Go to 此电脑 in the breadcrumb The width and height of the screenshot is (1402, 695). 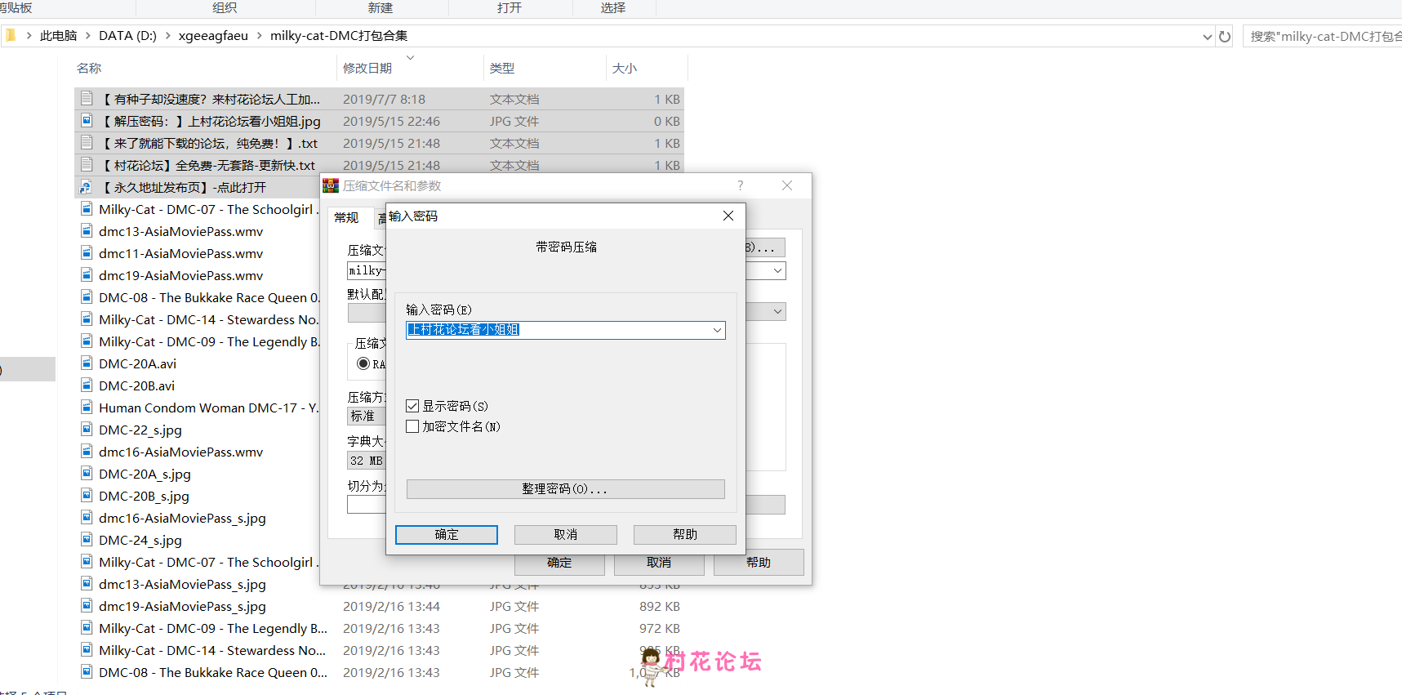pos(59,35)
